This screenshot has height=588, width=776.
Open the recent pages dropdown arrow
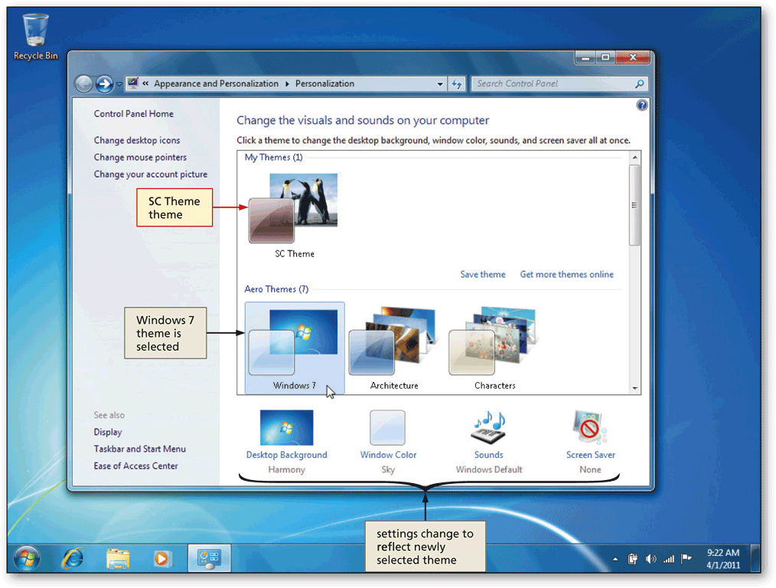tap(119, 85)
